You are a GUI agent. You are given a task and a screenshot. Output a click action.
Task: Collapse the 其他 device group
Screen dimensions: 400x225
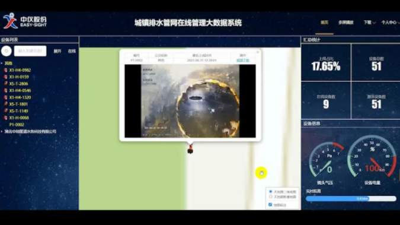click(2, 63)
